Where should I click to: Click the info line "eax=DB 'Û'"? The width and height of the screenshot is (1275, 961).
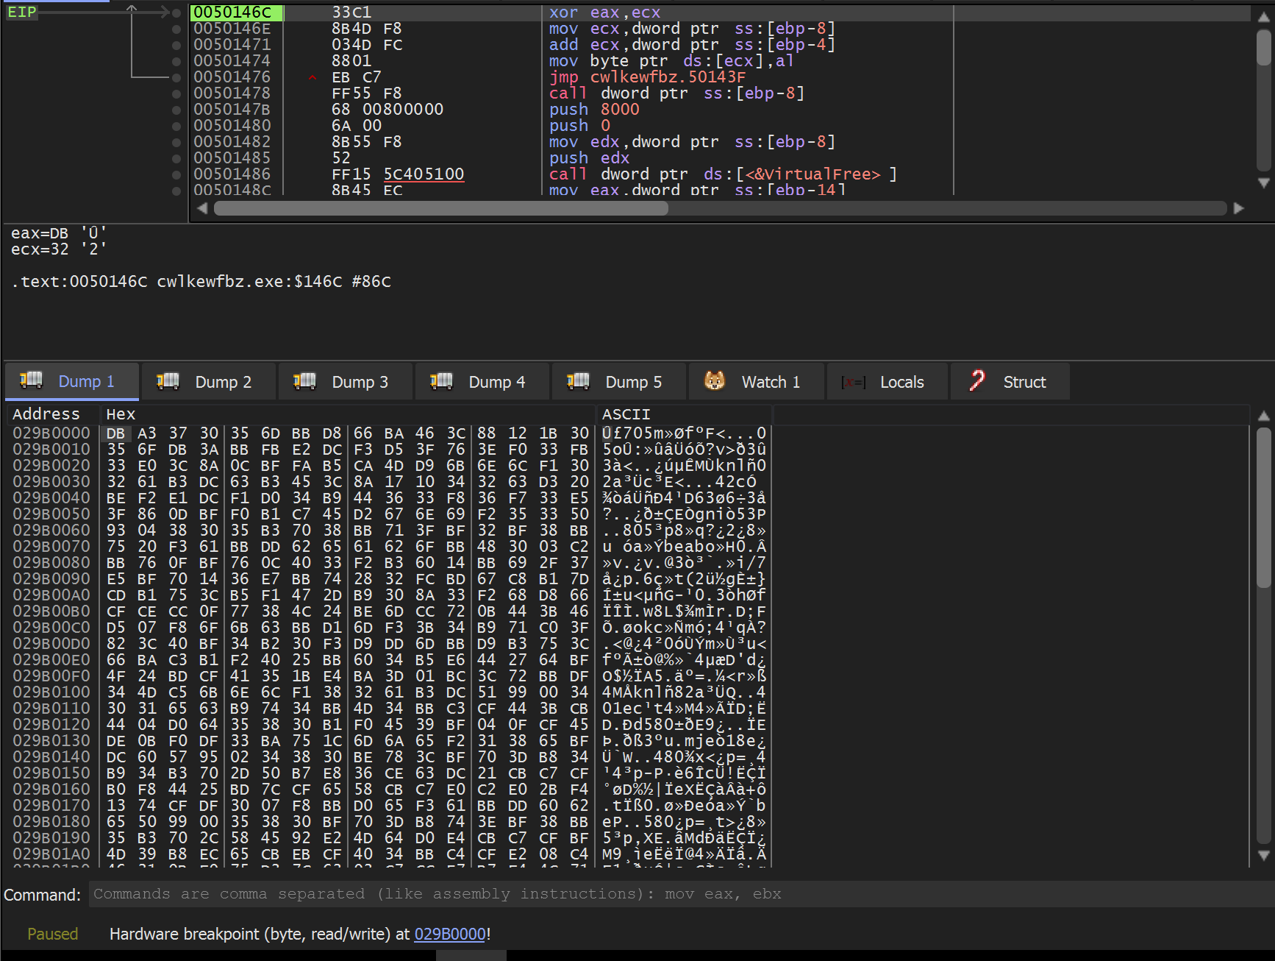(59, 233)
